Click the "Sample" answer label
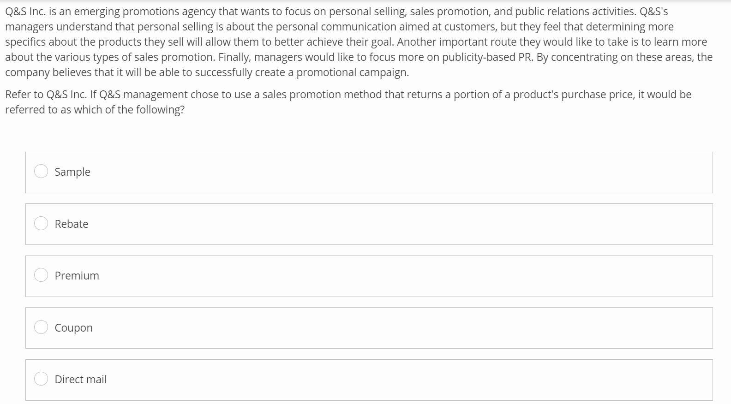Image resolution: width=731 pixels, height=404 pixels. coord(72,172)
